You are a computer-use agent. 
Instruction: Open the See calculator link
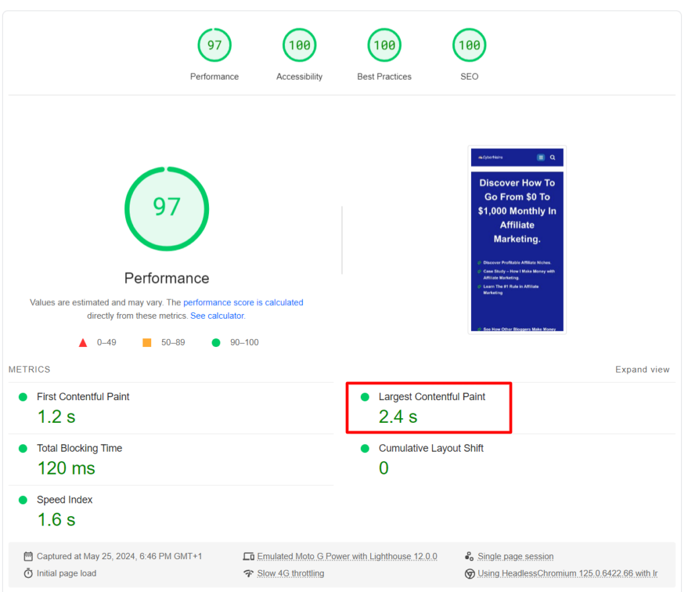[x=217, y=315]
